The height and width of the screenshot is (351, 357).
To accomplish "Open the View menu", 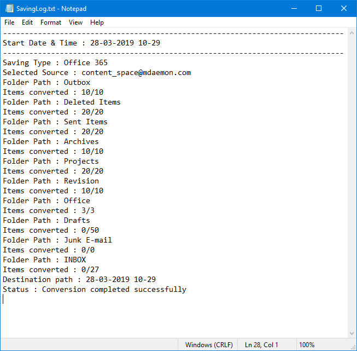I will point(75,22).
